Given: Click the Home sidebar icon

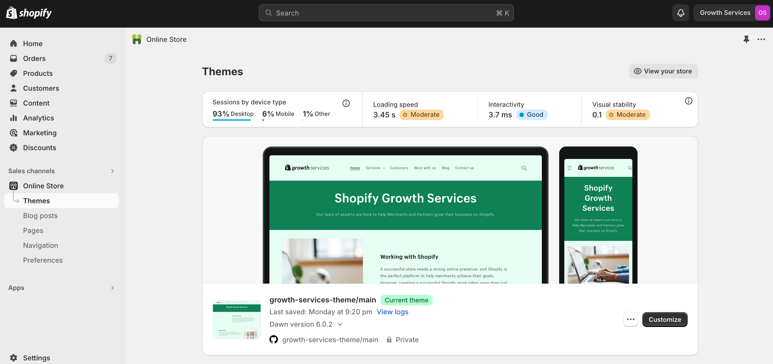Looking at the screenshot, I should click(x=13, y=43).
